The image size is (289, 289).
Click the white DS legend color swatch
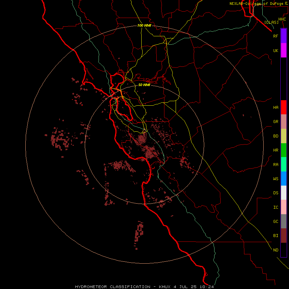click(x=284, y=193)
